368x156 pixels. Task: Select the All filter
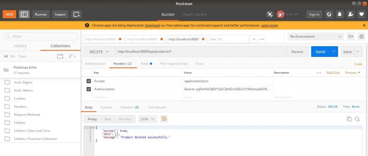(x=6, y=56)
